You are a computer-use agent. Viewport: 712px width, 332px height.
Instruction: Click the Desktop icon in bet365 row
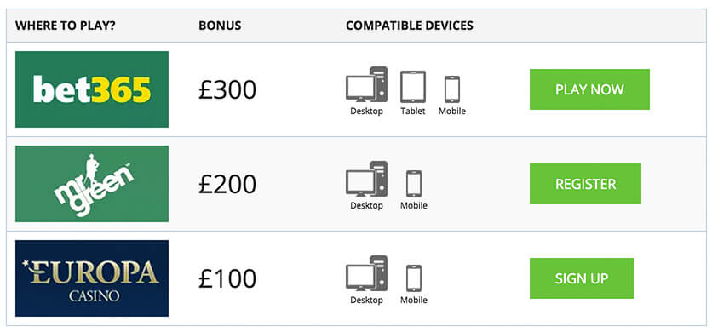coord(366,84)
